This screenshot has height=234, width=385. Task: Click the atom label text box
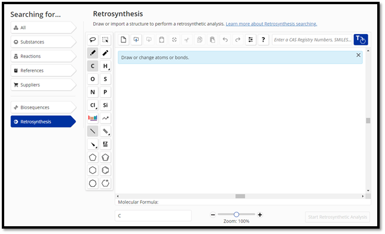tap(153, 215)
